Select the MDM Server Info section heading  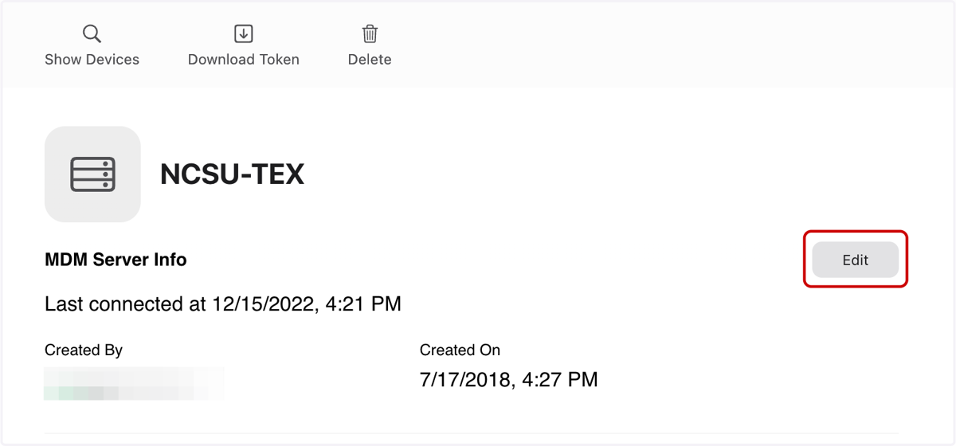[x=116, y=260]
